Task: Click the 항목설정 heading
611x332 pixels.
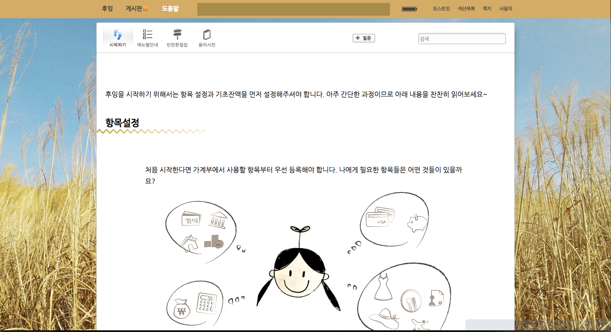Action: [122, 123]
